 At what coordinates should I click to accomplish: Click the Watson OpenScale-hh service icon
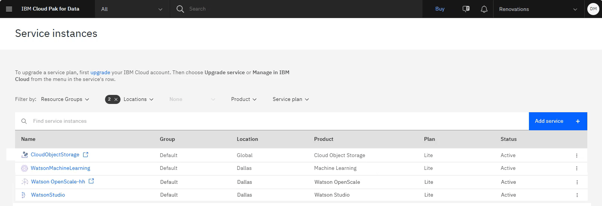25,182
